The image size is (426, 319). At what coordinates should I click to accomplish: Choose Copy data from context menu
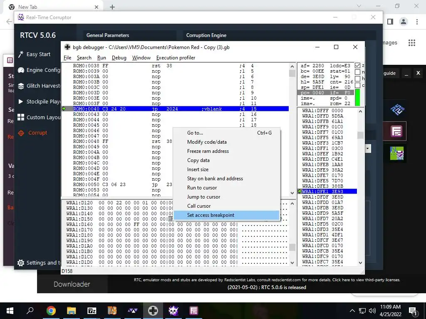click(x=227, y=160)
